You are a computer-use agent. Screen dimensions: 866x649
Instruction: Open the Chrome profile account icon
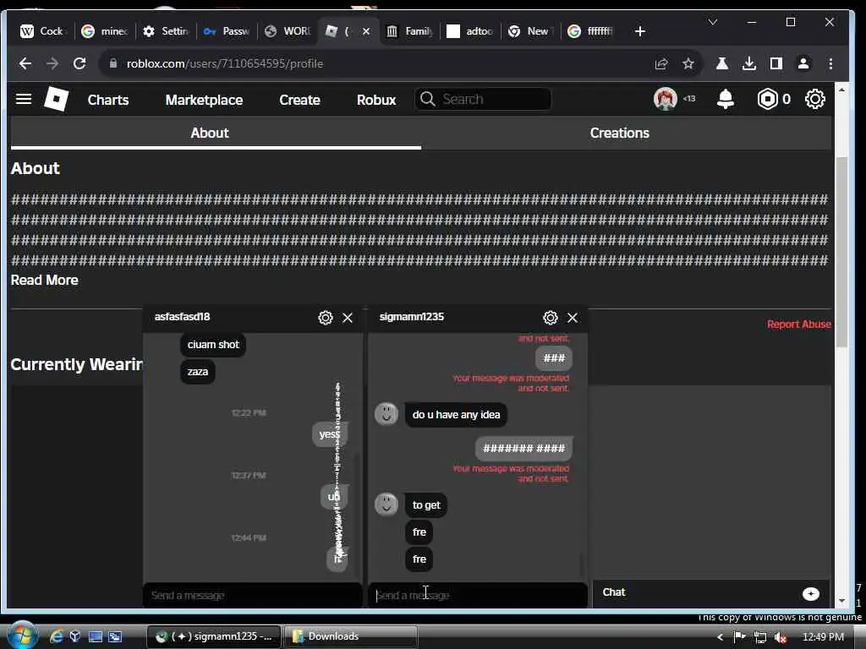(803, 63)
